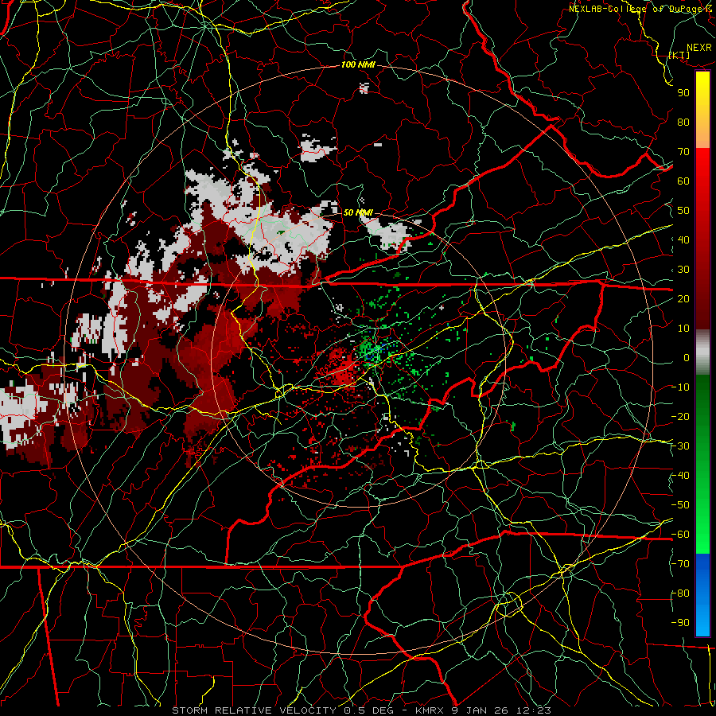Click the -60 value on legend
The height and width of the screenshot is (716, 716).
point(680,535)
